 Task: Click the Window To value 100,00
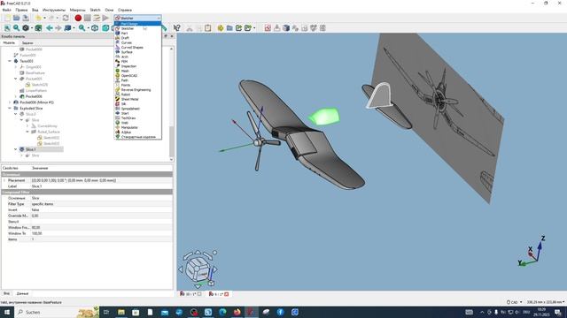(x=101, y=233)
